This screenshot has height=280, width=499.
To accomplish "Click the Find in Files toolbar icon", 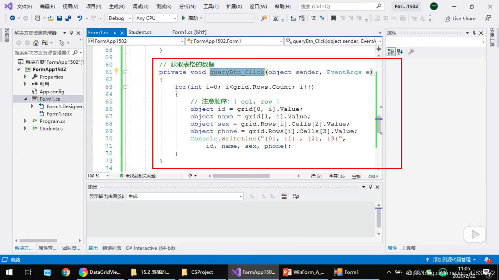I will [264, 18].
